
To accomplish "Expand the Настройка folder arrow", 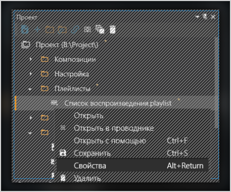I will (x=31, y=74).
